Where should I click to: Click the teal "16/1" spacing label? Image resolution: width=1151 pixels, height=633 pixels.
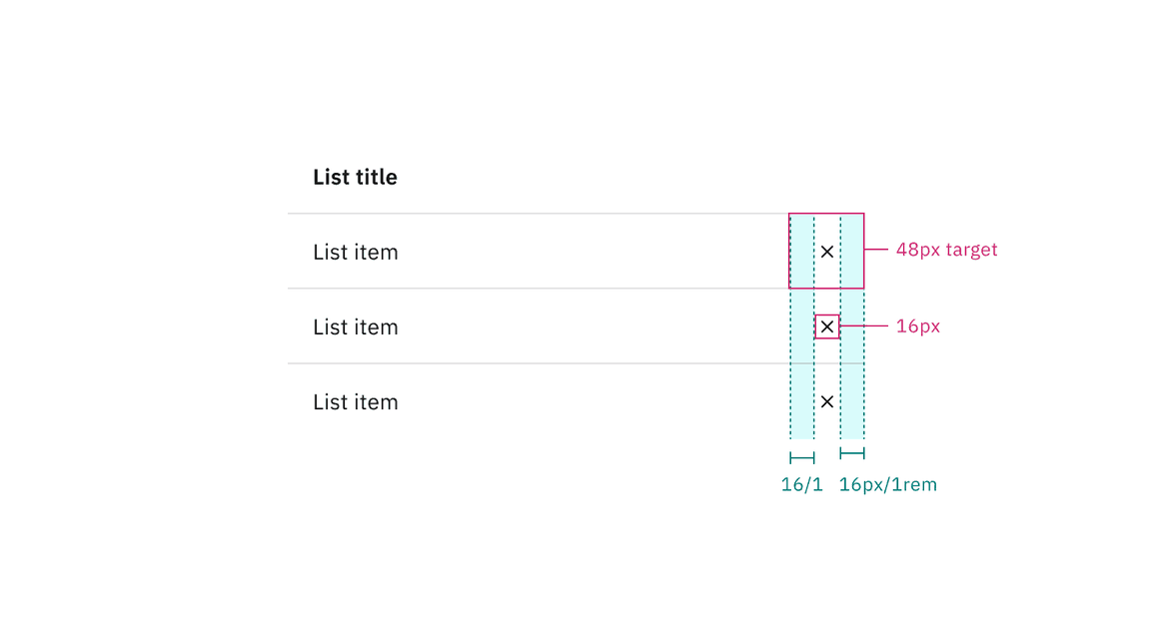coord(801,485)
